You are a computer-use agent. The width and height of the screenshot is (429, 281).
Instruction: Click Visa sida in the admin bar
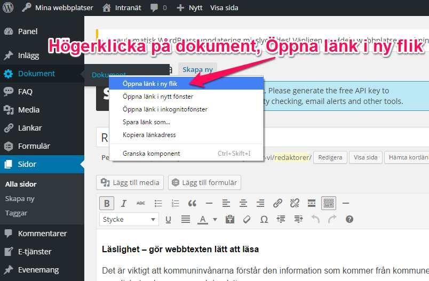224,7
